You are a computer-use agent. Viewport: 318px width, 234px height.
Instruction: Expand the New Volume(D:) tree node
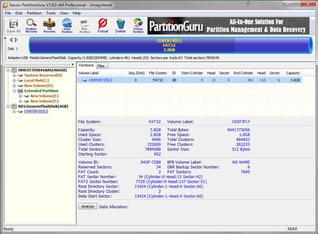click(14, 86)
